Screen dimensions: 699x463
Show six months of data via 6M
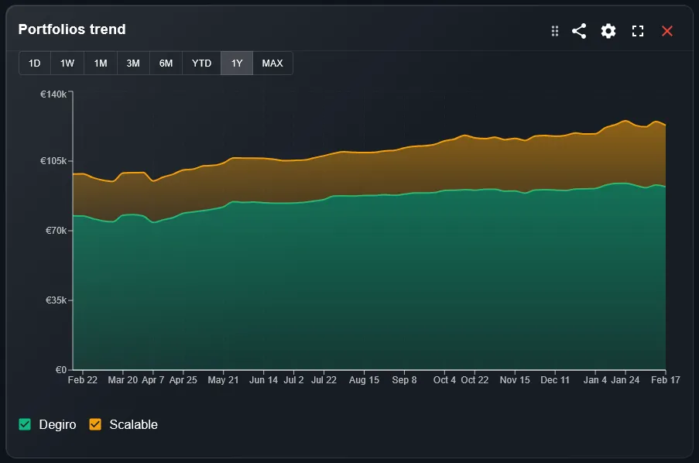pos(165,63)
